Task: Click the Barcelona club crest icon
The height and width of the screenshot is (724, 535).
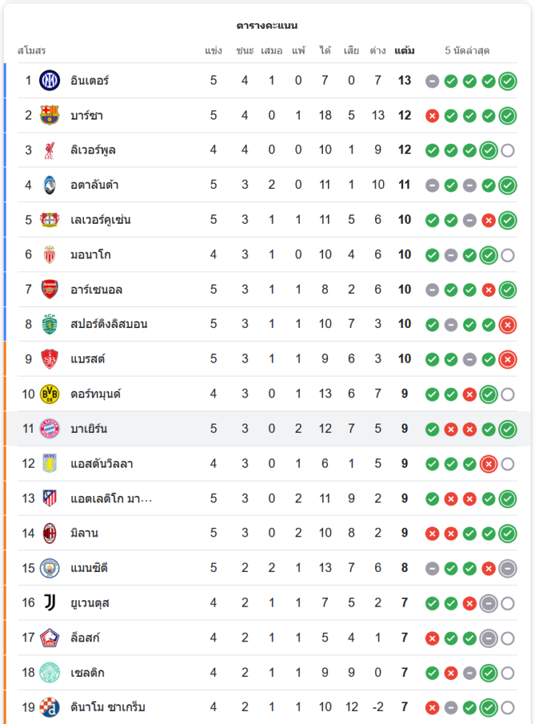Action: coord(49,115)
